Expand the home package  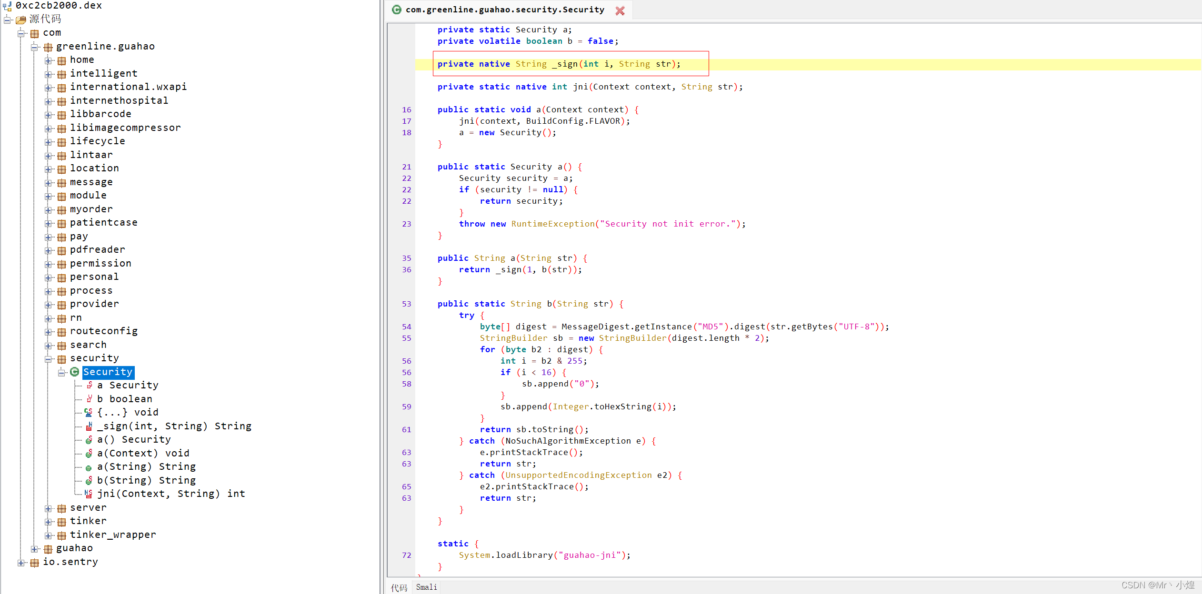pos(48,60)
